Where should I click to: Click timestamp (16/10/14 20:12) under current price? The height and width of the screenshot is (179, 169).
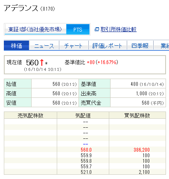pos(43,69)
